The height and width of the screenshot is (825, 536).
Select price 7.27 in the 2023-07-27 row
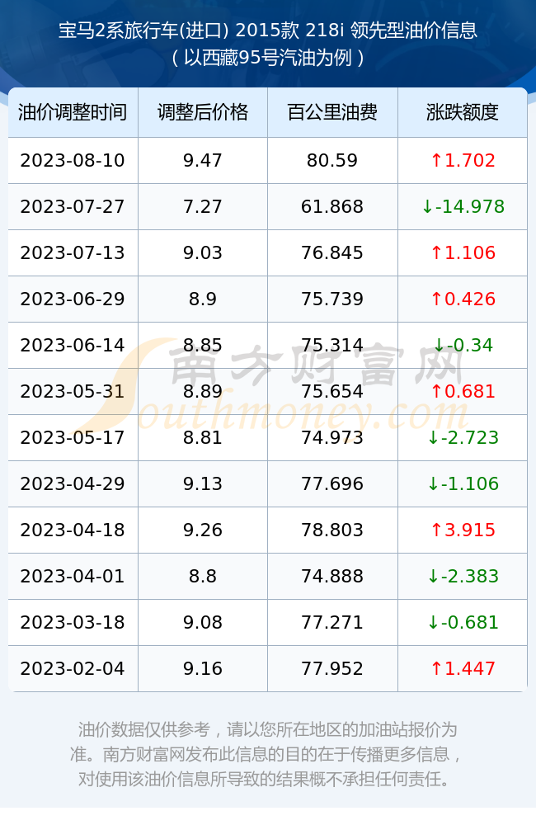203,207
